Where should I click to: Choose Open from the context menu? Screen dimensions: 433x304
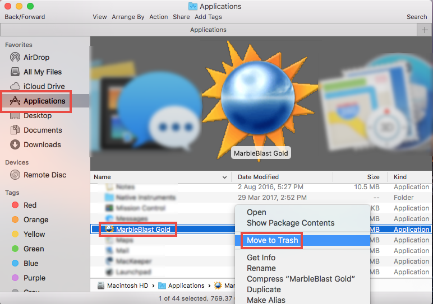(x=256, y=212)
